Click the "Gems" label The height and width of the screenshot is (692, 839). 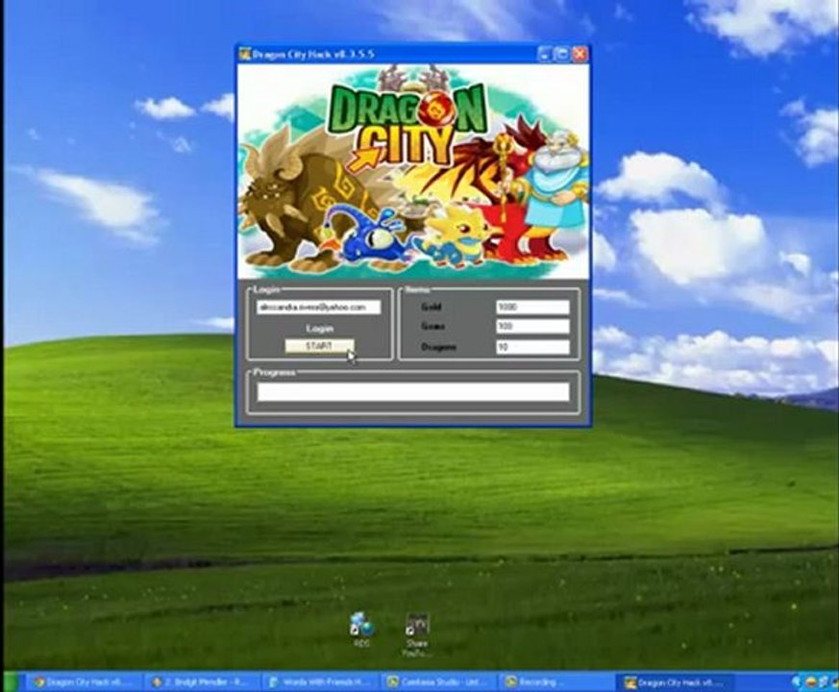click(432, 326)
